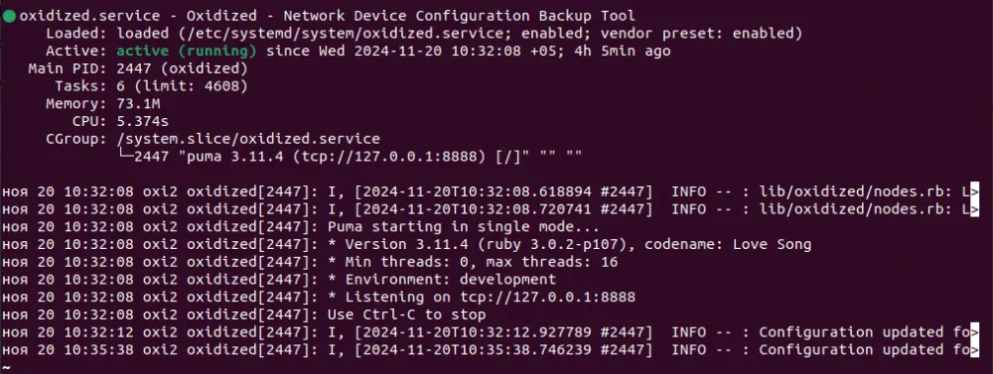Click the green status dot before oxidized.service
The width and height of the screenshot is (993, 374).
[x=9, y=17]
